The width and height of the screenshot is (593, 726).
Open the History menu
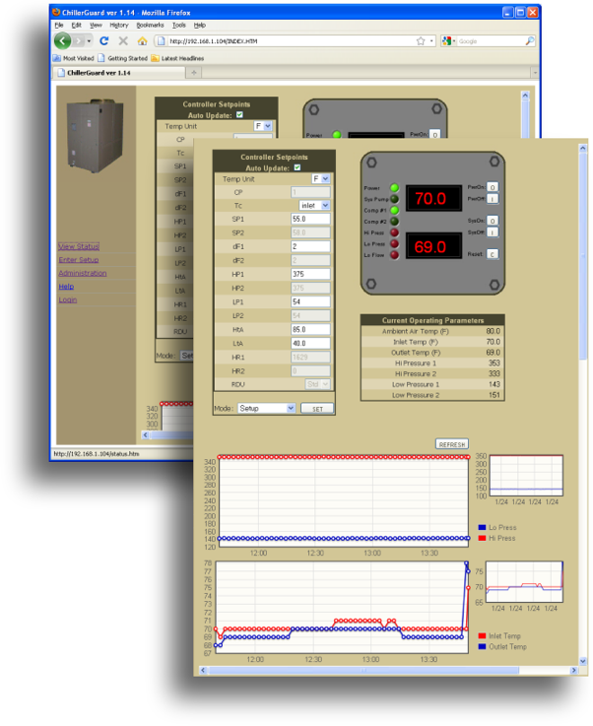click(118, 25)
